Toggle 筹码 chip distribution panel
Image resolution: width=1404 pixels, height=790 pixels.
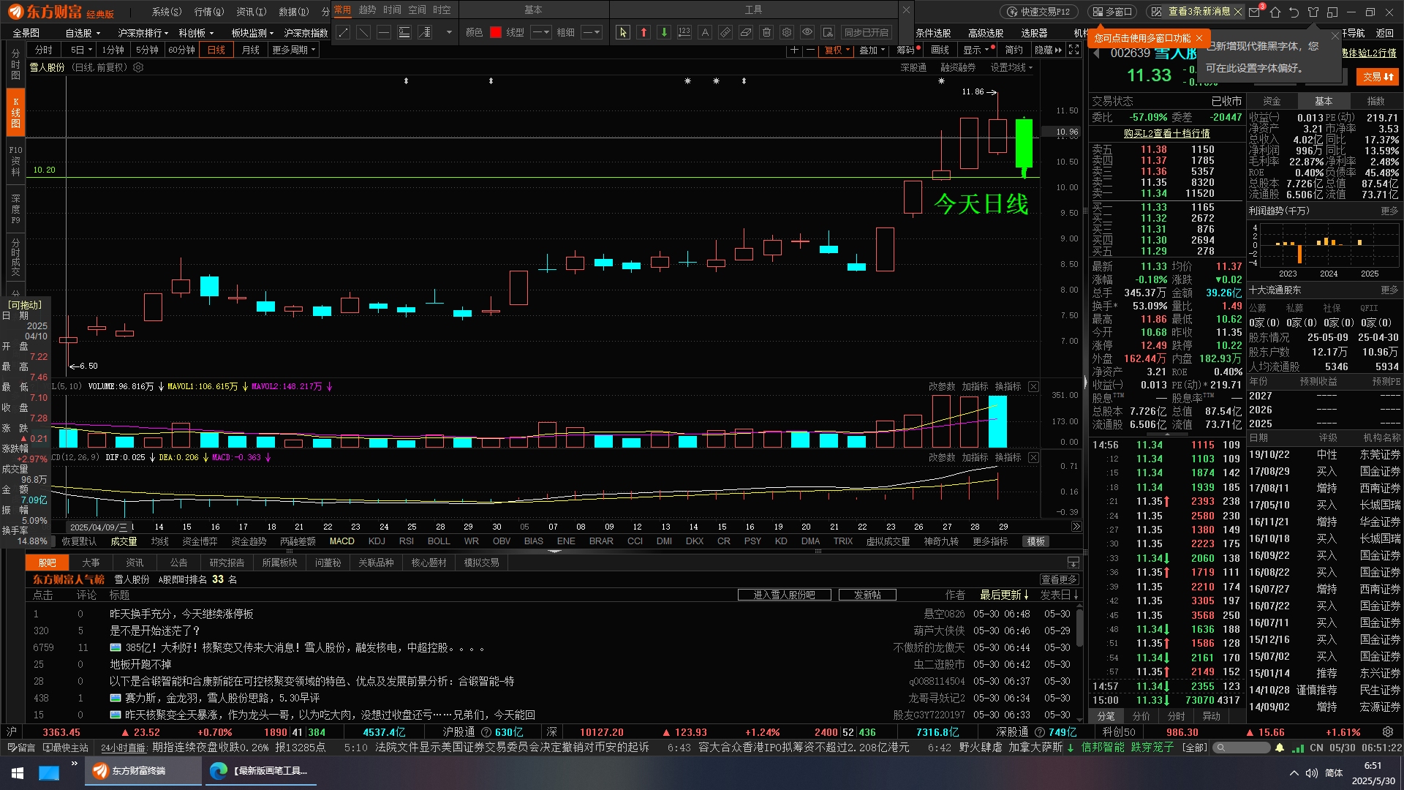pyautogui.click(x=905, y=50)
